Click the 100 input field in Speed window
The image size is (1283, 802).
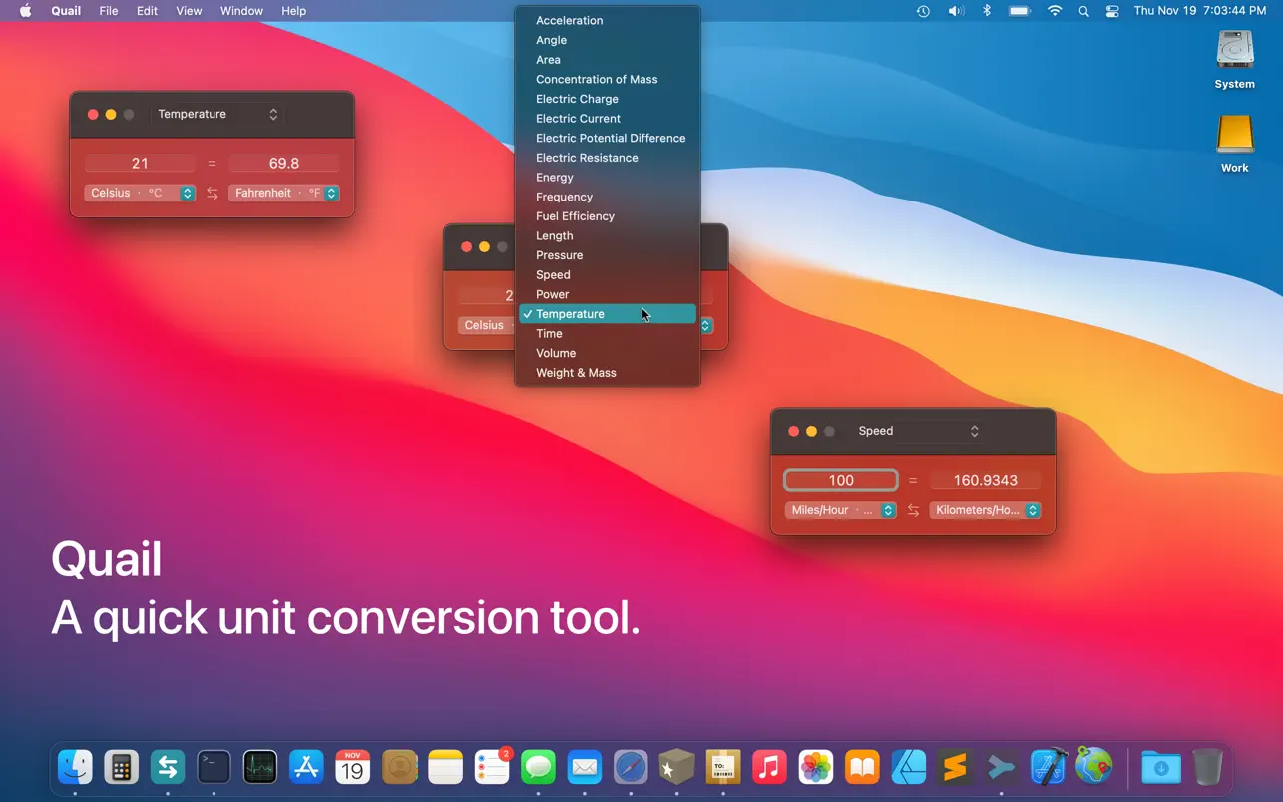click(840, 480)
